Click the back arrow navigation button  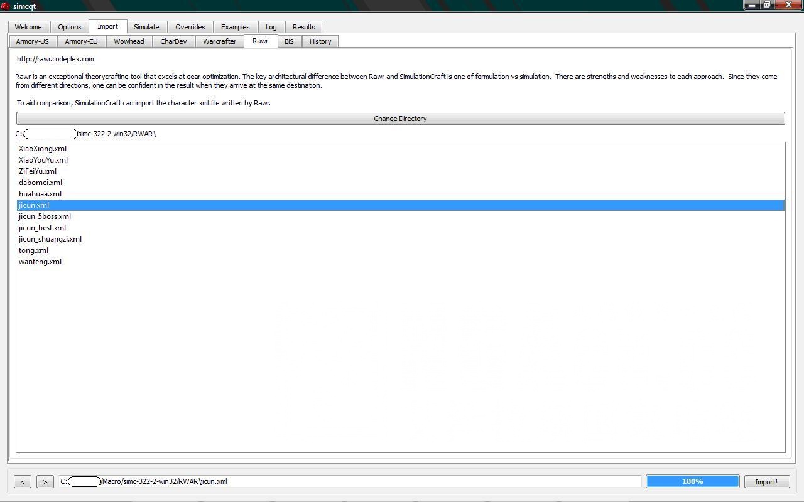click(23, 482)
